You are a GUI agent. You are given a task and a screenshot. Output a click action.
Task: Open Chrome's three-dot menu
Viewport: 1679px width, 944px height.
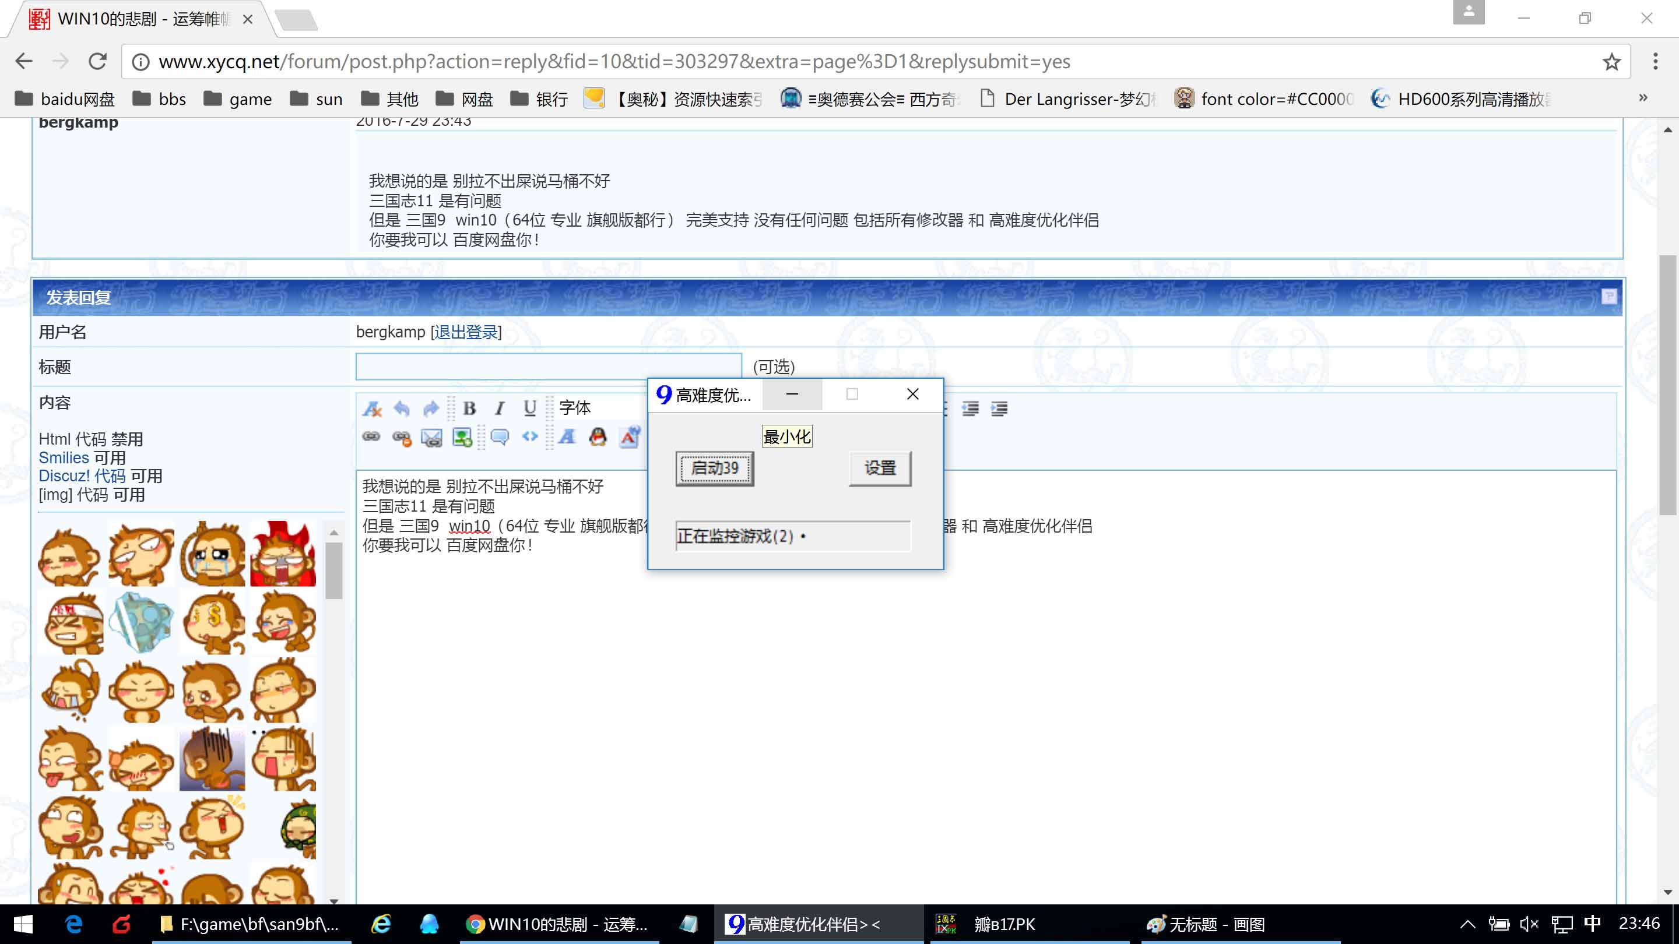(x=1655, y=61)
